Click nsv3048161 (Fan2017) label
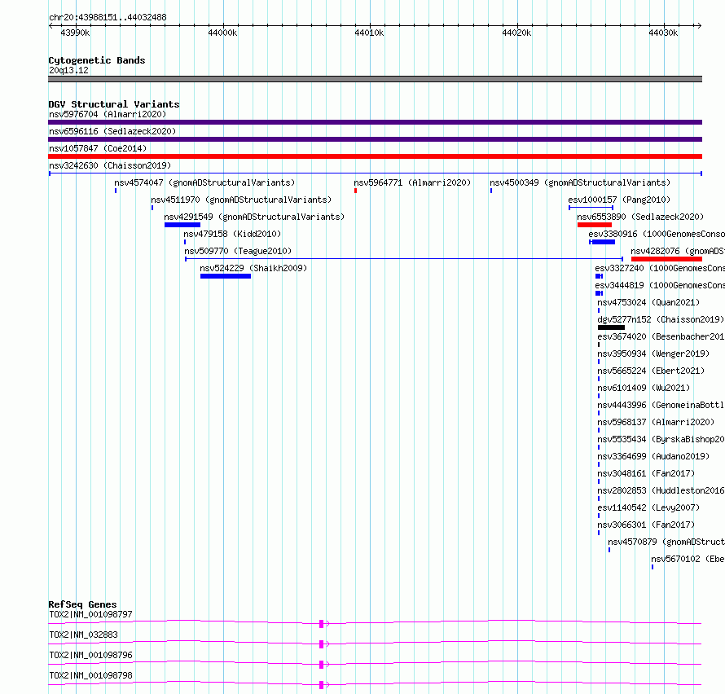Screen dimensions: 725x694 (646, 473)
